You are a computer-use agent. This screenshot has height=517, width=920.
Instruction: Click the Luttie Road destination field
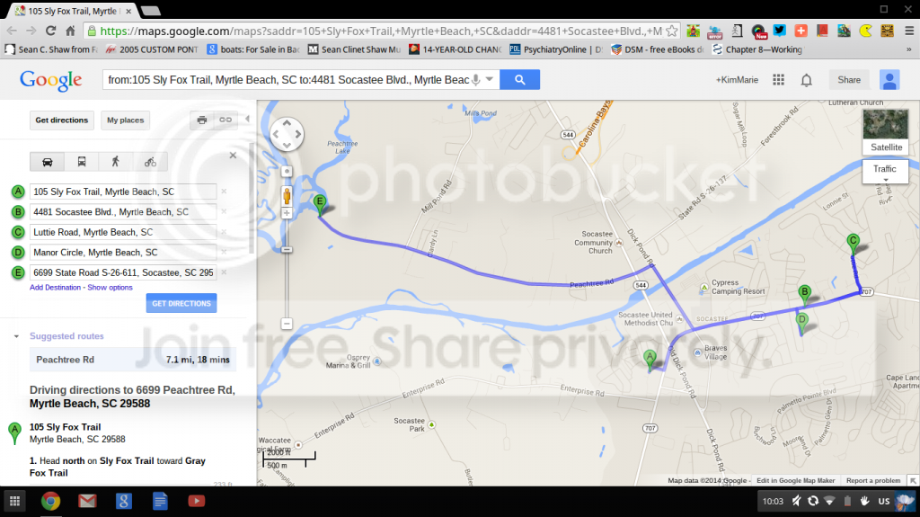click(123, 232)
